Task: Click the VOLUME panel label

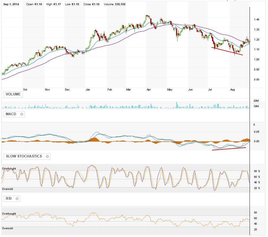Action: click(x=13, y=94)
